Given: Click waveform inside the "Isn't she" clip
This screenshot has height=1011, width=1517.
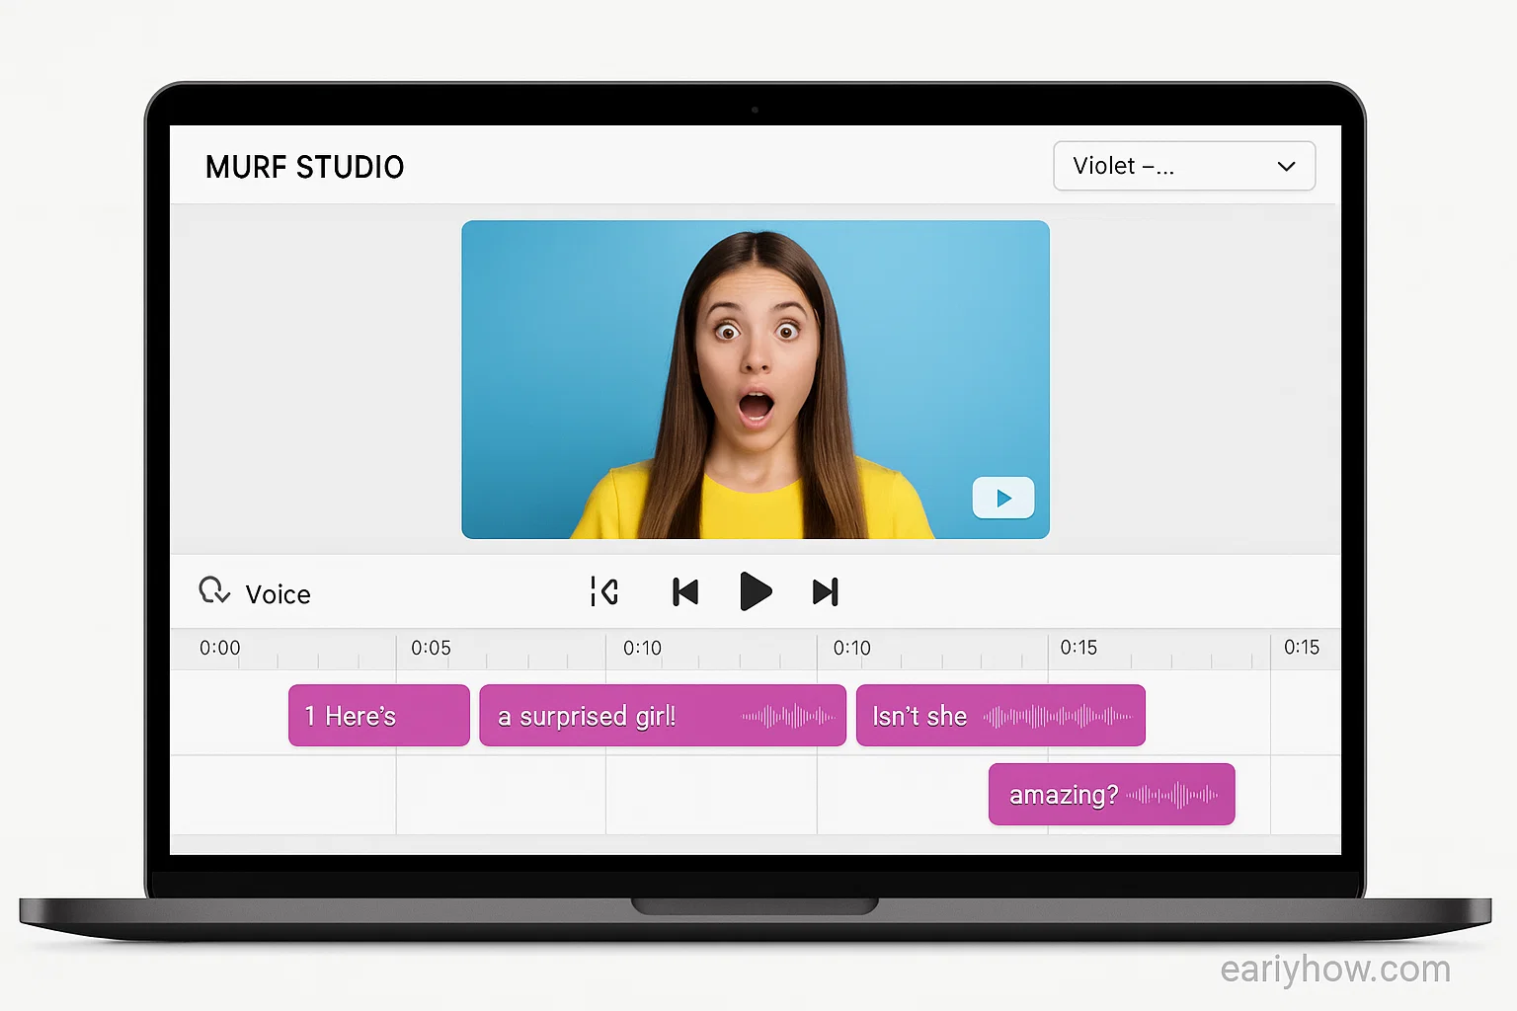Looking at the screenshot, I should point(1057,717).
